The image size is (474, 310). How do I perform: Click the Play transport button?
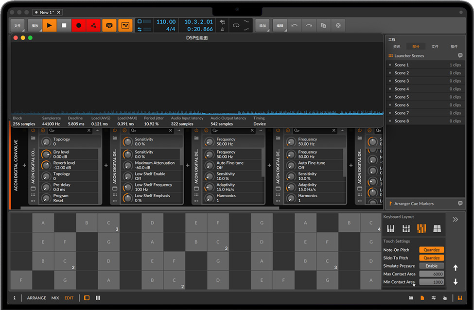pyautogui.click(x=49, y=25)
